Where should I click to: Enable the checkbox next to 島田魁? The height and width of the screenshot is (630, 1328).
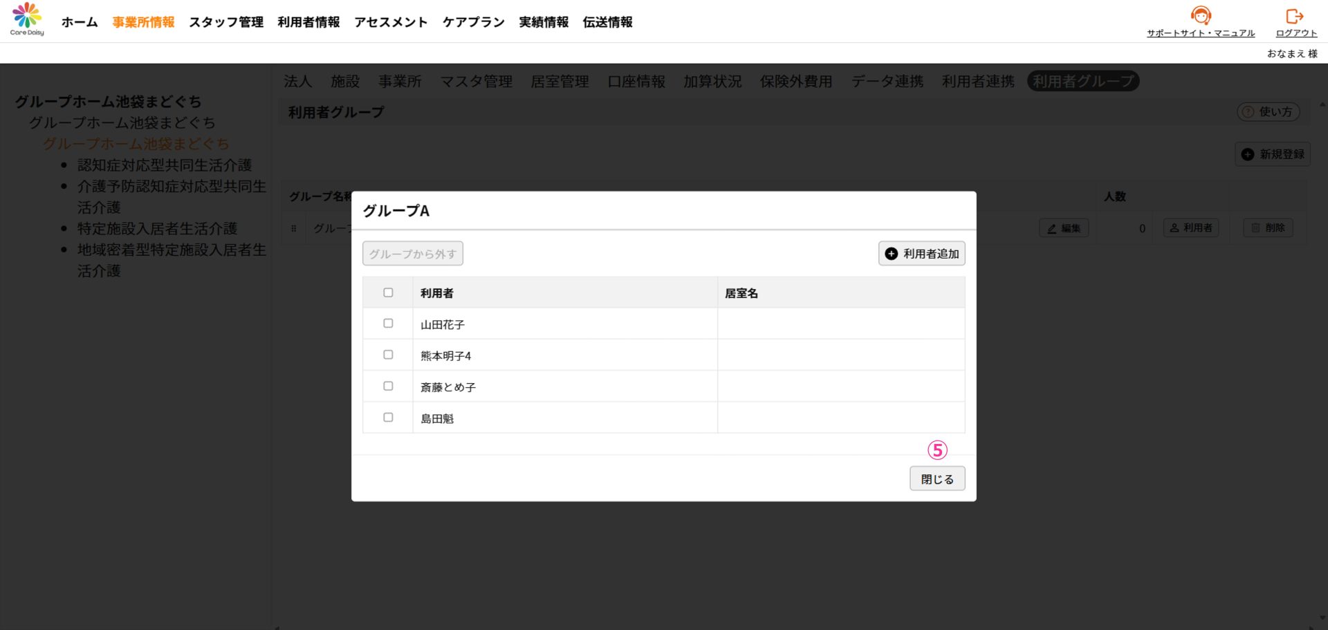click(x=388, y=418)
